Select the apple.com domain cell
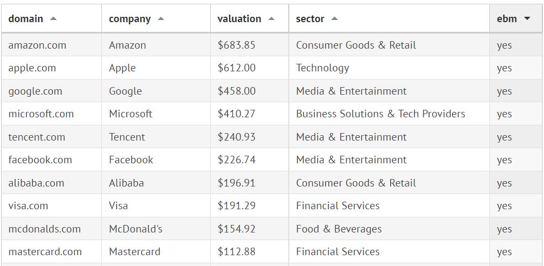This screenshot has height=266, width=544. [32, 68]
